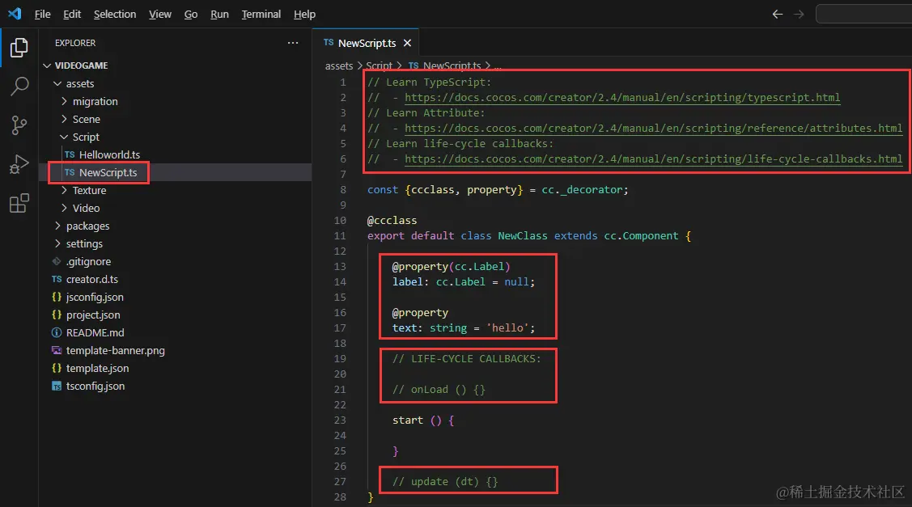Expand the settings folder

point(176,243)
